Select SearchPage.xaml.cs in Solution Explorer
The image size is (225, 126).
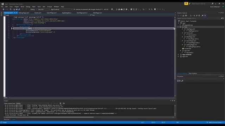(194, 43)
